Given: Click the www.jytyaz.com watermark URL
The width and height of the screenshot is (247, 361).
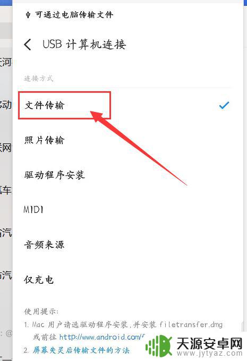Looking at the screenshot, I should (x=209, y=354).
